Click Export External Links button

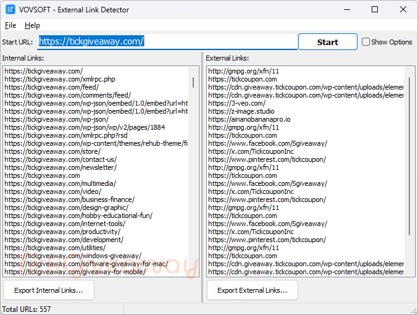(252, 290)
